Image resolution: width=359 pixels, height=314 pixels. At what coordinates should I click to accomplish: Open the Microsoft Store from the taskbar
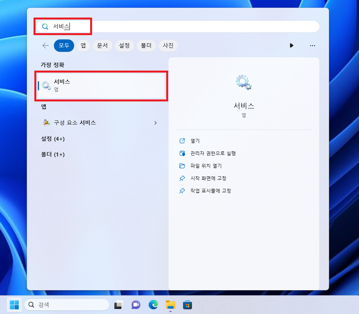[x=188, y=305]
